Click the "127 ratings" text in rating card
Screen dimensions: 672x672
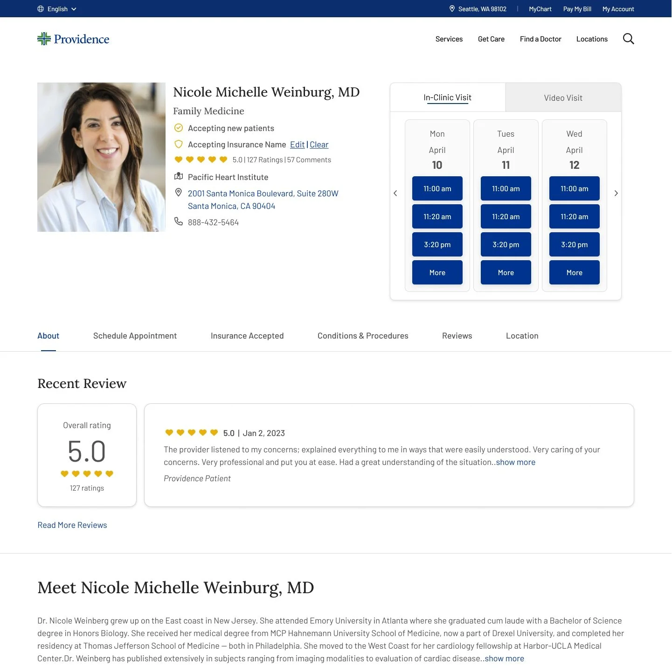pos(87,488)
